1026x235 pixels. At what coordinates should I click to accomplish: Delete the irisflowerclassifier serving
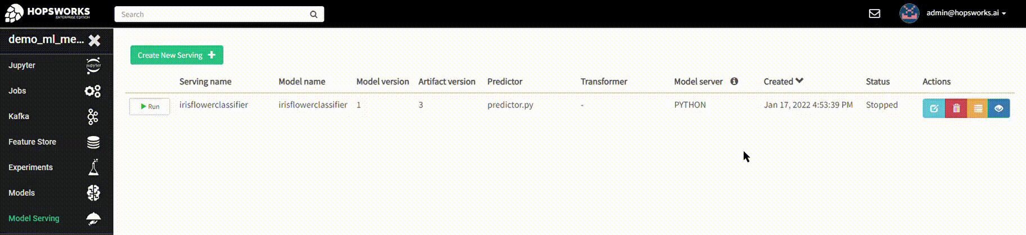(956, 109)
